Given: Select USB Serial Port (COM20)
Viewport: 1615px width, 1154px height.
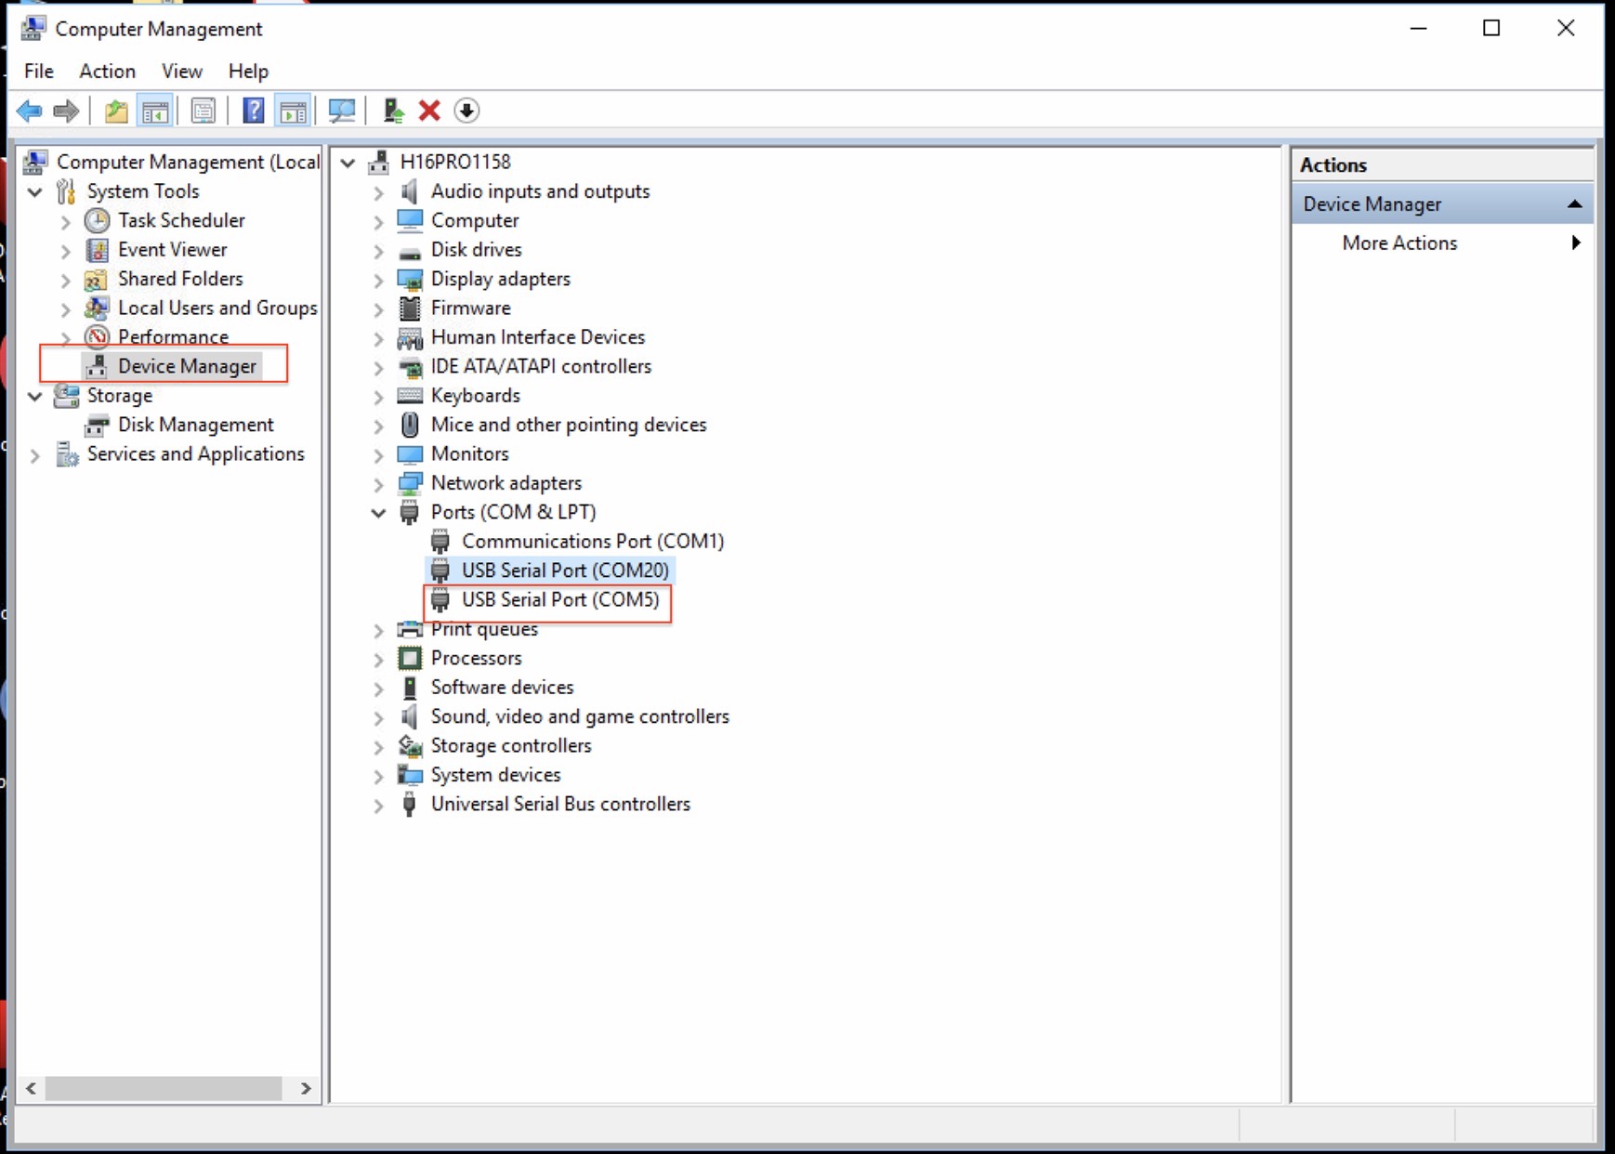Looking at the screenshot, I should [x=565, y=570].
